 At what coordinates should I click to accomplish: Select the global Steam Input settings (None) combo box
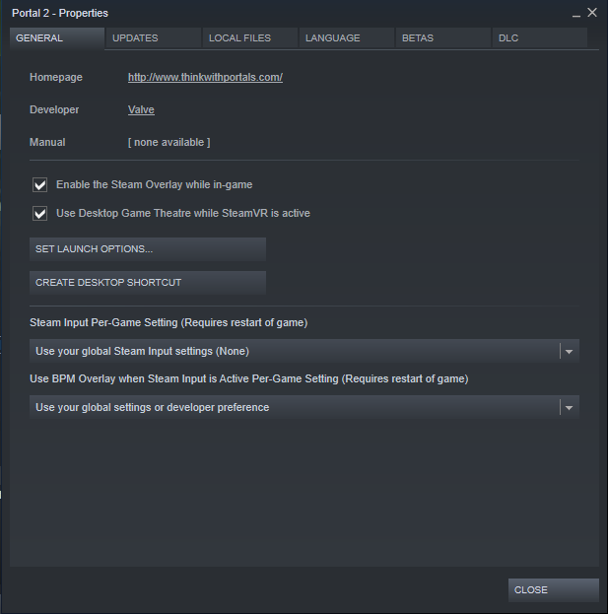point(304,351)
